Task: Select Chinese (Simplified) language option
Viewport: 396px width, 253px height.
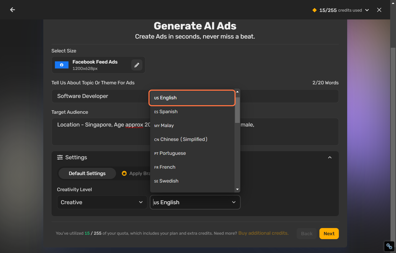Action: [192, 139]
